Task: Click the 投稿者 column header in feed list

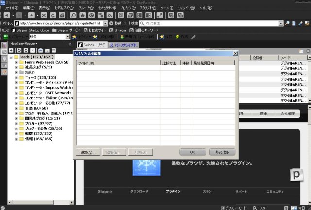Action: click(264, 58)
